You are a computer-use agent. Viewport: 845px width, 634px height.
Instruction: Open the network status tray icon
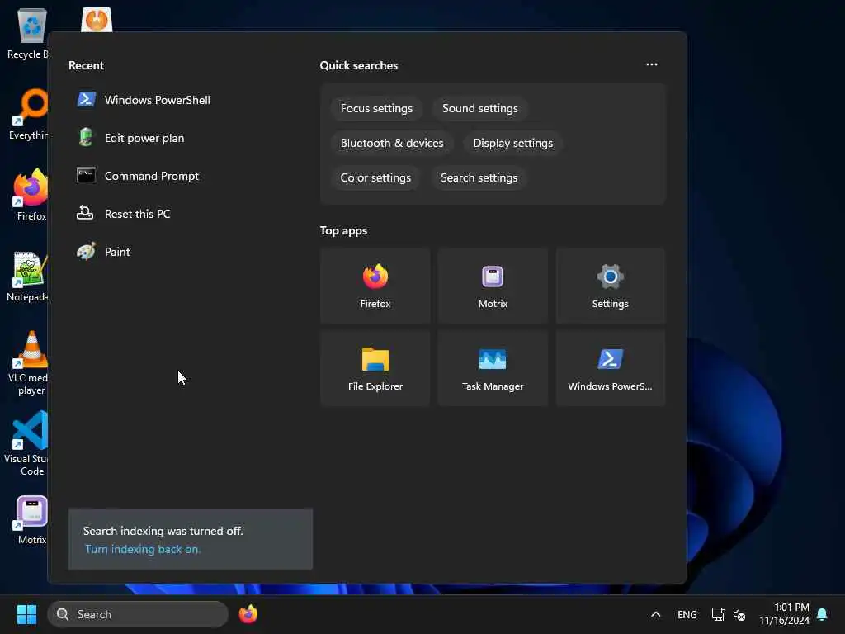[719, 614]
